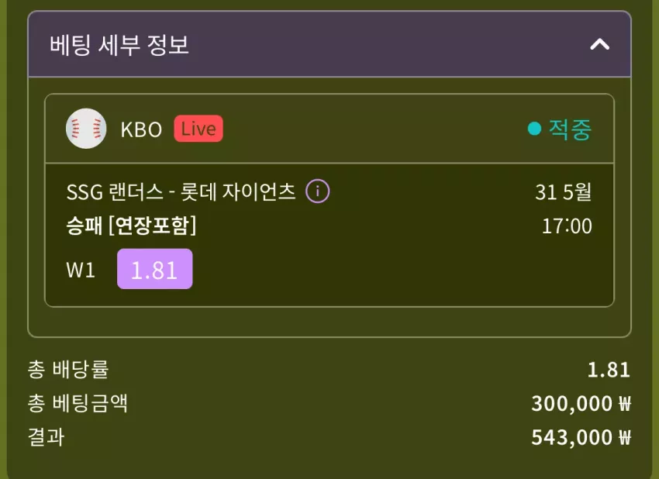Click the W1 selection label
The image size is (659, 479).
pyautogui.click(x=81, y=270)
